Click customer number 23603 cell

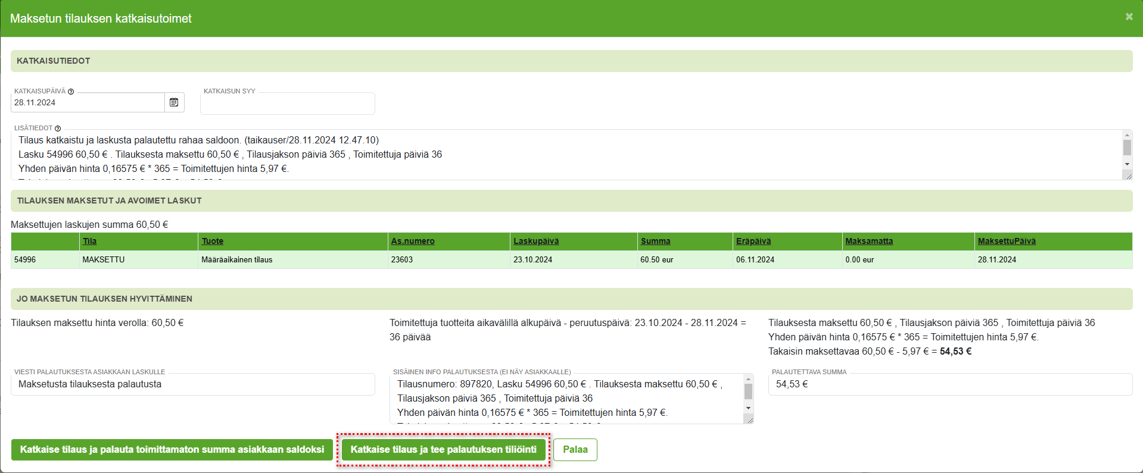[x=449, y=259]
